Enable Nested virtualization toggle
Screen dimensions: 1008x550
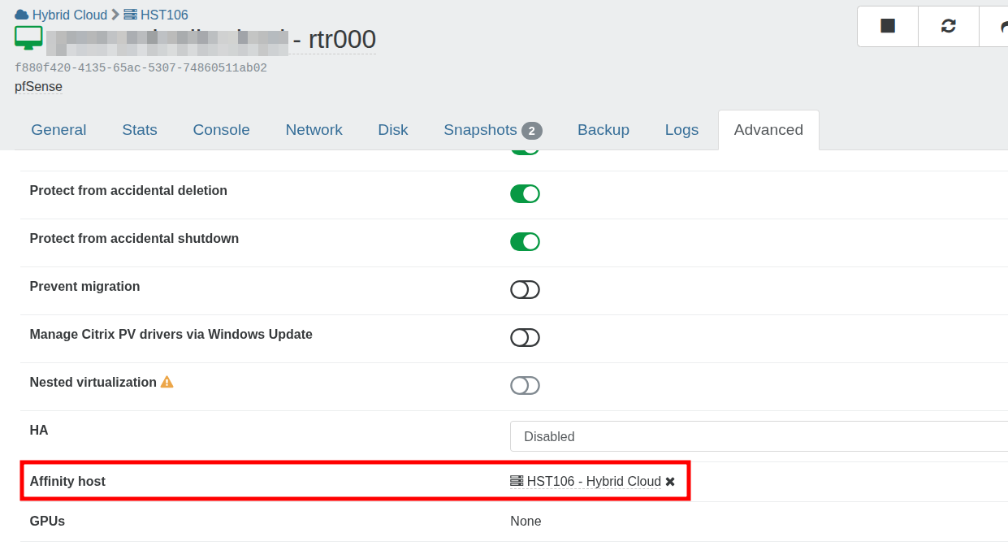point(525,385)
